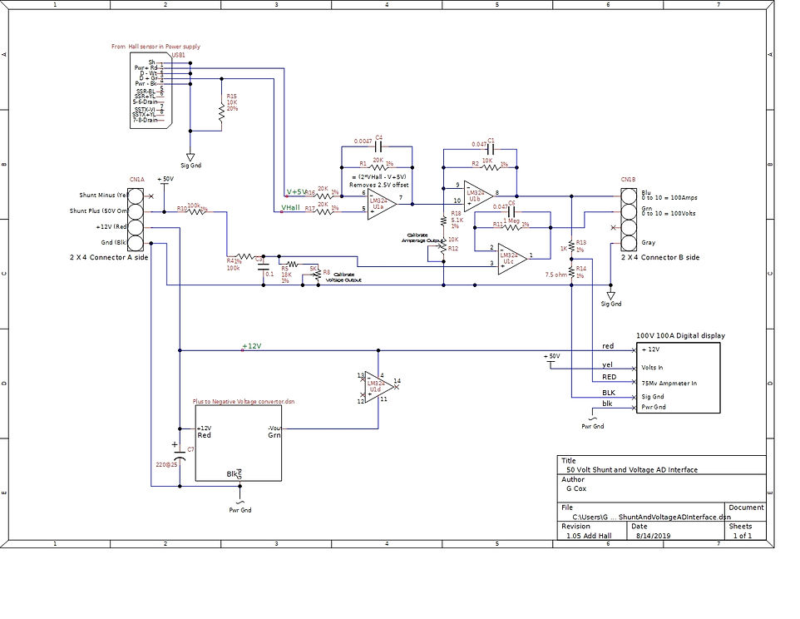Viewport: 800px width, 619px height.
Task: Select the 100V 100A Digital display block
Action: [679, 378]
